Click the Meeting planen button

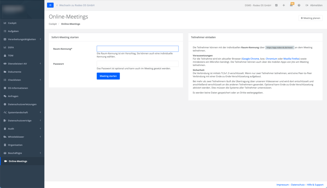click(x=310, y=18)
